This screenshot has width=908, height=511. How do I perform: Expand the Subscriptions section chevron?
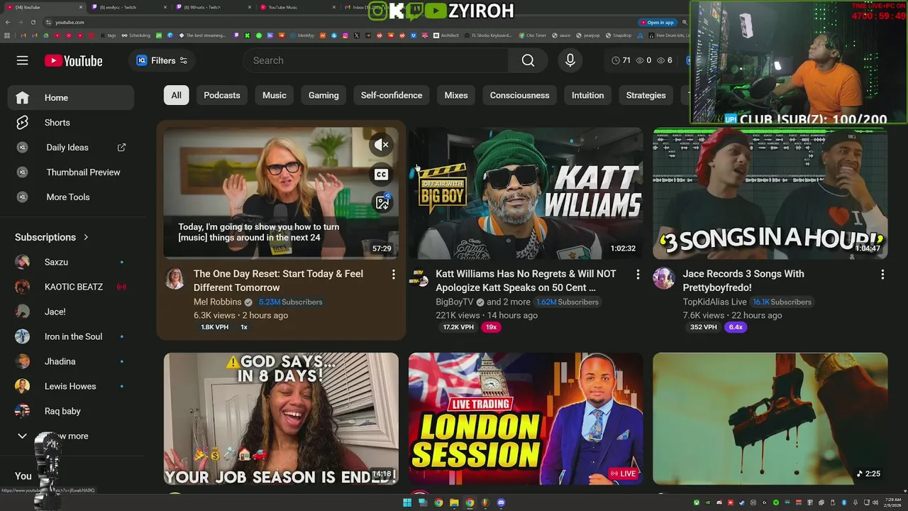[x=86, y=237]
